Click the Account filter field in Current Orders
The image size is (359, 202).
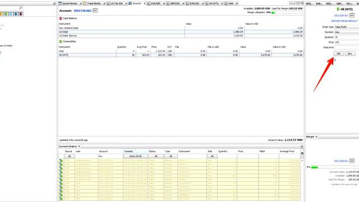coord(111,156)
